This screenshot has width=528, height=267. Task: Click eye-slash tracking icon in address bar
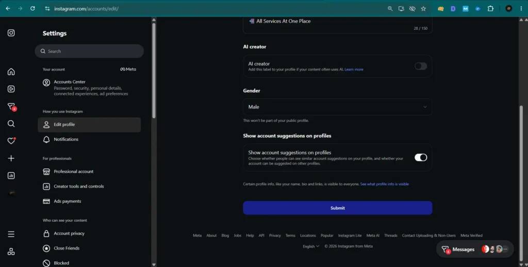(412, 9)
